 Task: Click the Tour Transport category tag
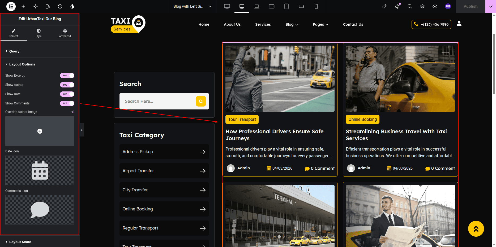pos(242,120)
